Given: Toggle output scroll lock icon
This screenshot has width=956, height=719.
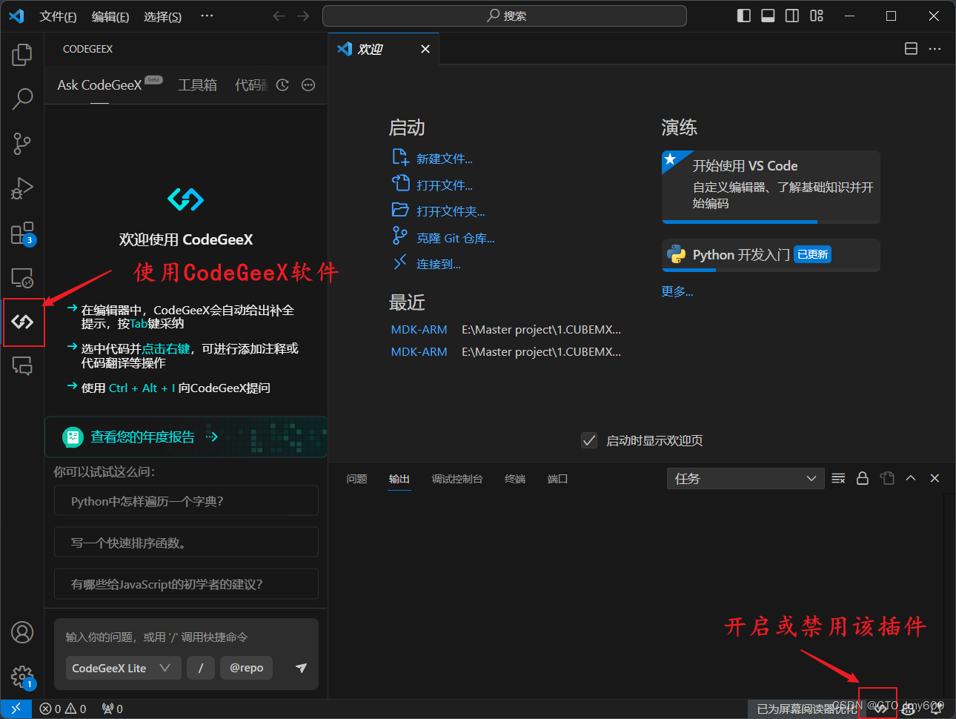Looking at the screenshot, I should click(863, 478).
